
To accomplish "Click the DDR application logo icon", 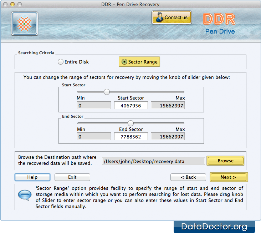I will click(x=24, y=24).
